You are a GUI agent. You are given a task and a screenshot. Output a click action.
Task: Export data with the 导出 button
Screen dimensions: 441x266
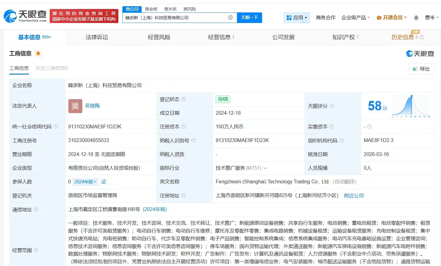[421, 69]
